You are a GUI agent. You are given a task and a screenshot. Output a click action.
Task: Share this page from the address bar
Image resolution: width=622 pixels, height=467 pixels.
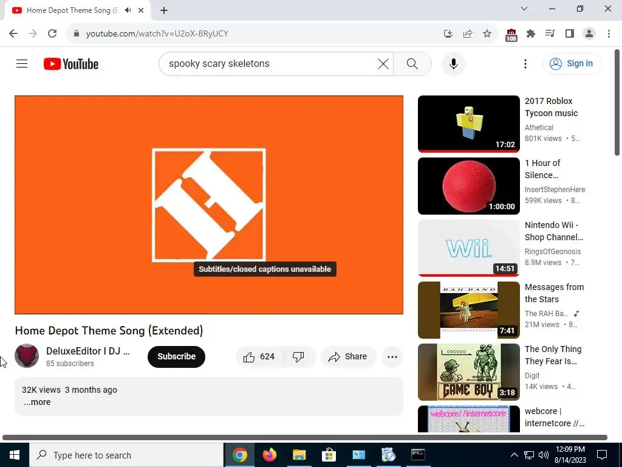pos(468,33)
